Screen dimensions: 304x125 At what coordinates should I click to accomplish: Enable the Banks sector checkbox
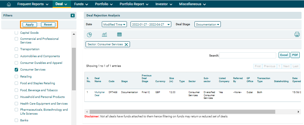[x=17, y=120]
